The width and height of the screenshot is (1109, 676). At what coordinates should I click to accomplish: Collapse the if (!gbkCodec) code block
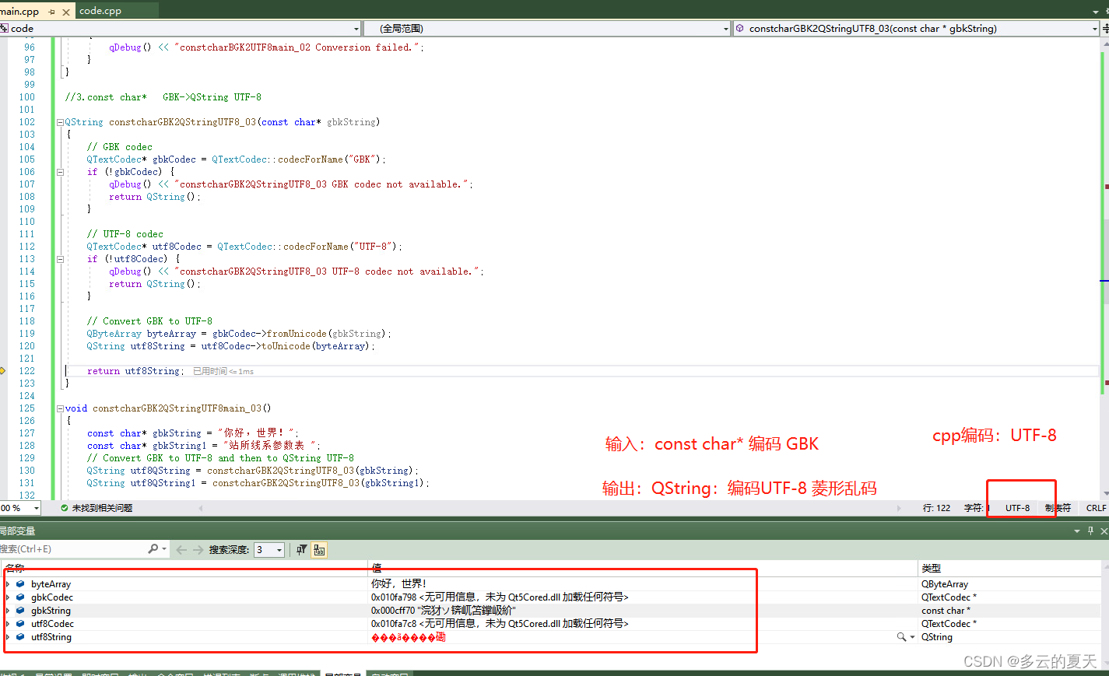pyautogui.click(x=59, y=171)
